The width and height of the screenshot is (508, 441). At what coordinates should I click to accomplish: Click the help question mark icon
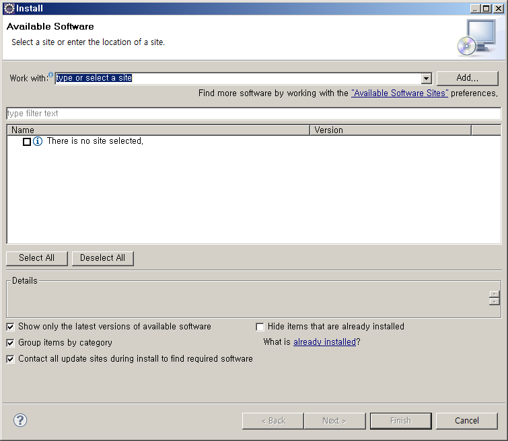click(x=20, y=420)
